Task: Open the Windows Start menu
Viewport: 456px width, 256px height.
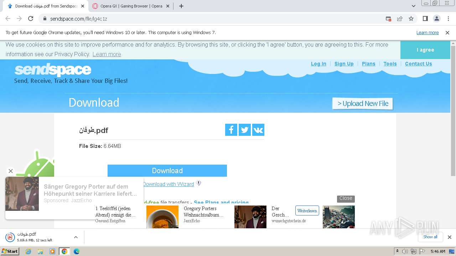Action: (10, 251)
